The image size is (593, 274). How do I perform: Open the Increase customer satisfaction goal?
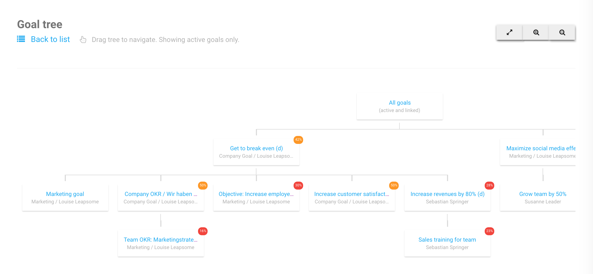[x=351, y=194]
